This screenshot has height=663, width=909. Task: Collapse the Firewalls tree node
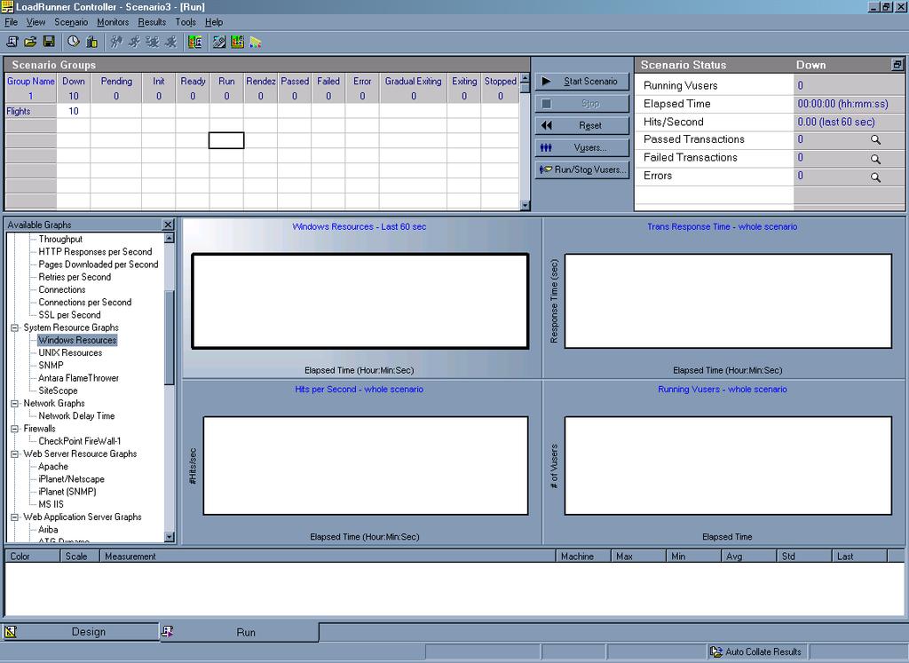tap(15, 429)
